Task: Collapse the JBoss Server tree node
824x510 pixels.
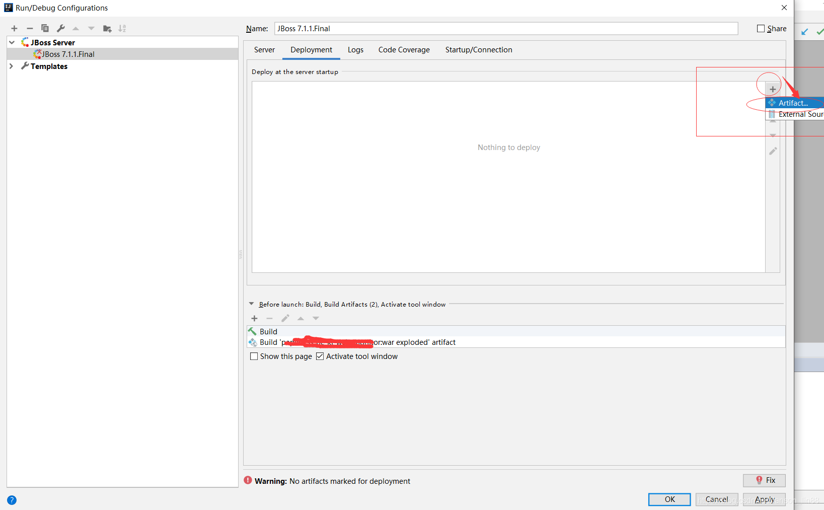Action: [x=12, y=42]
